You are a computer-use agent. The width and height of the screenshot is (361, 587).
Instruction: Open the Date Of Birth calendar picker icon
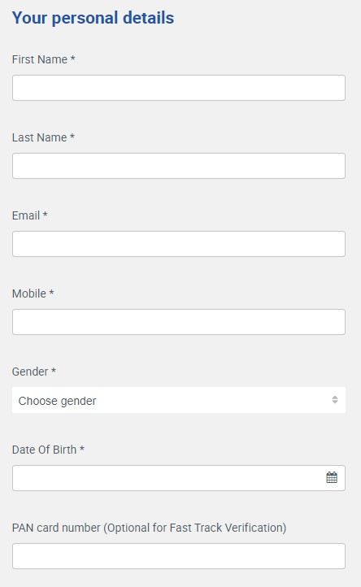pyautogui.click(x=332, y=477)
